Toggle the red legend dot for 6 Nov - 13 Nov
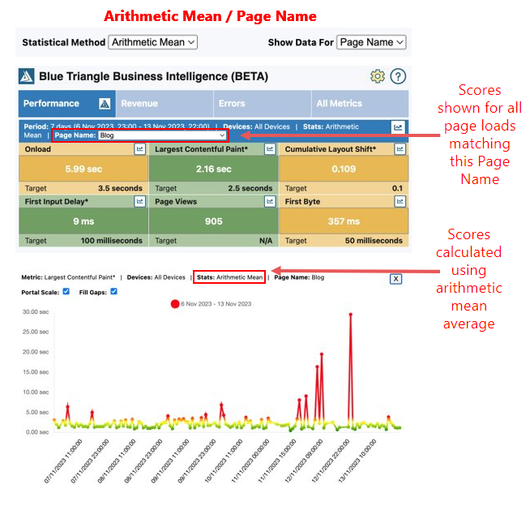Image resolution: width=530 pixels, height=506 pixels. (175, 304)
